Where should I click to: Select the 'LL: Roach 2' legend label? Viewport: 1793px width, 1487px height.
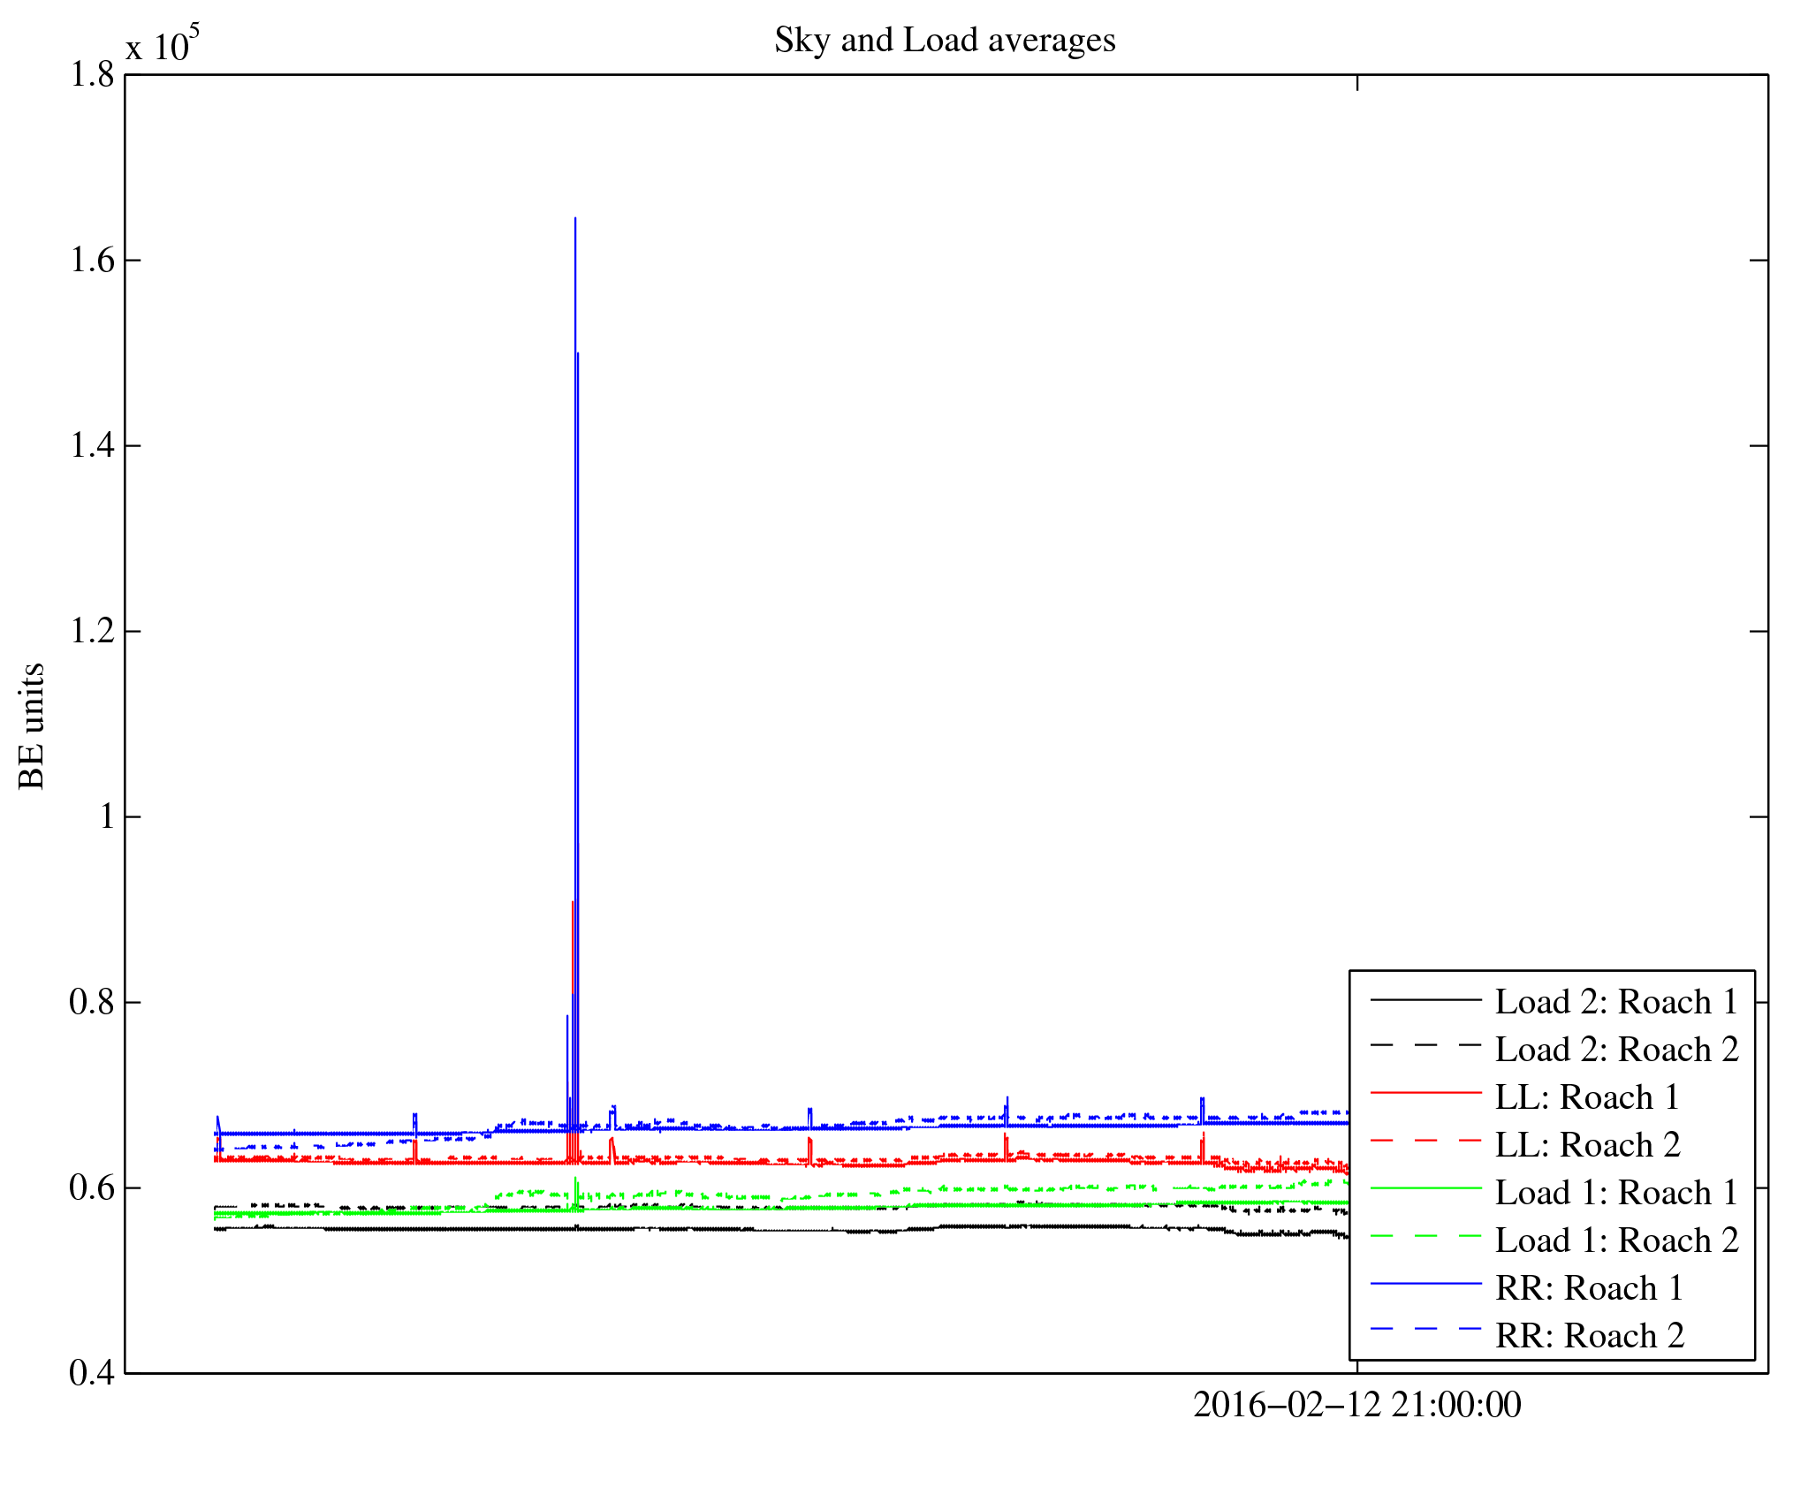point(1587,1145)
